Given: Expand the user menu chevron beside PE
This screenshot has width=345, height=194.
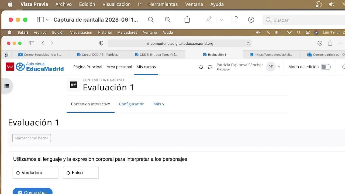Looking at the screenshot, I should 279,67.
